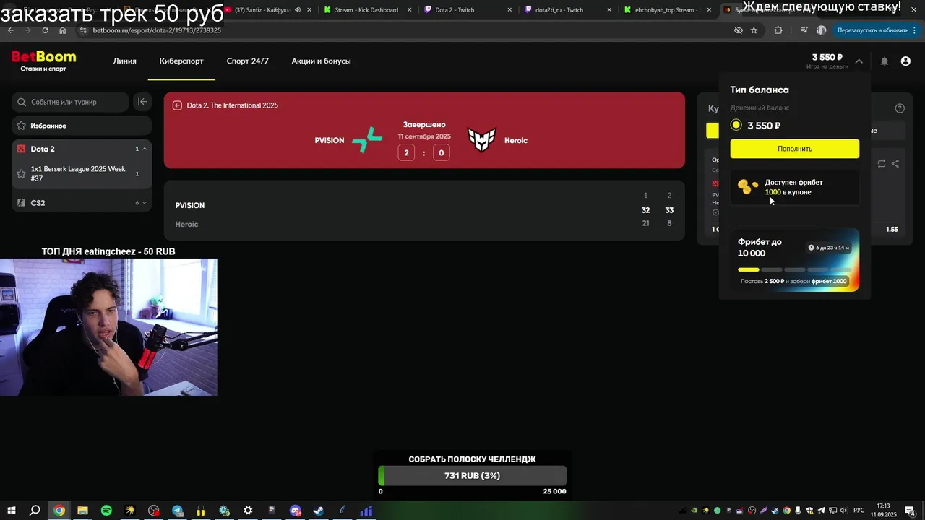Click the Heroic team logo

[481, 140]
